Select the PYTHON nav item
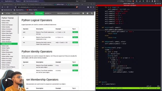The height and width of the screenshot is (91, 162). tap(39, 13)
